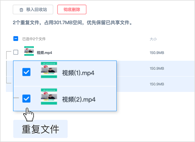The height and width of the screenshot is (142, 195).
Task: Click the duplicate summary text mentioning 301.7MB
Action: (73, 23)
